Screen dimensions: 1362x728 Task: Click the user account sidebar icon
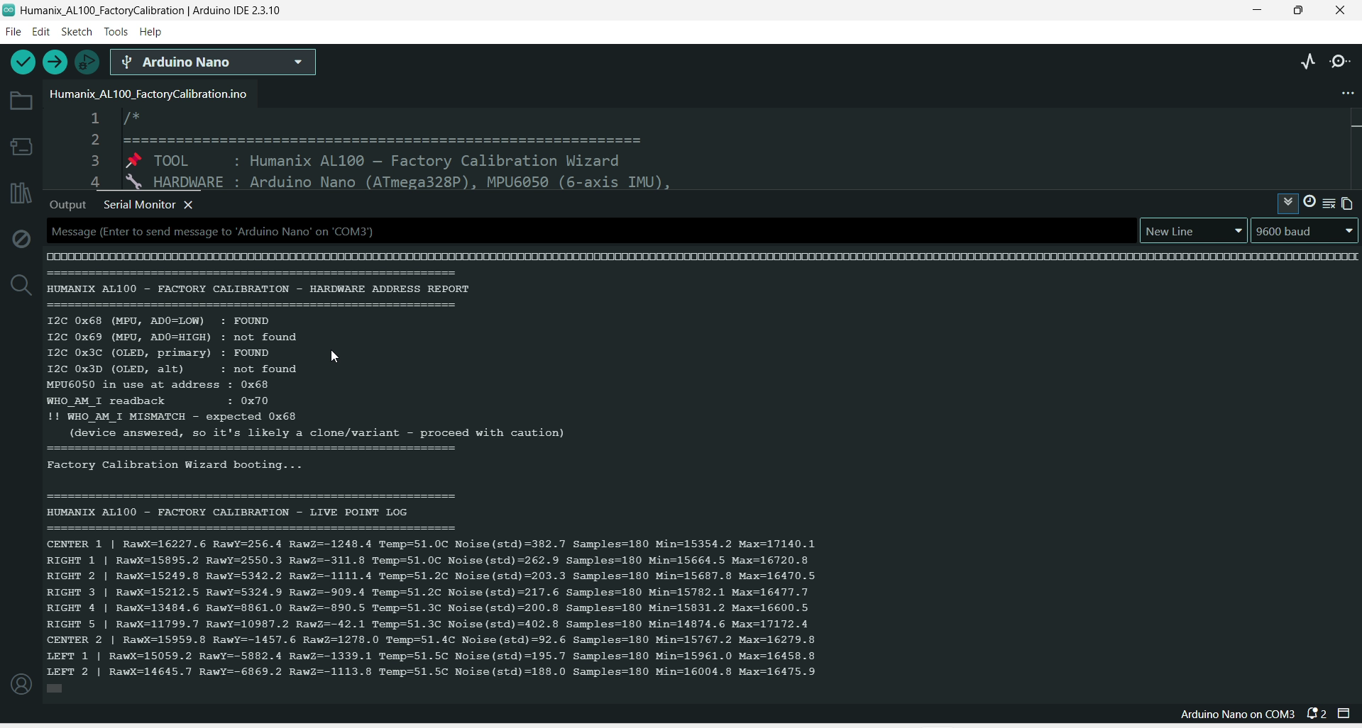21,685
